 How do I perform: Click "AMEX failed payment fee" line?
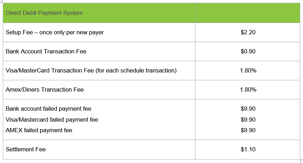click(39, 130)
